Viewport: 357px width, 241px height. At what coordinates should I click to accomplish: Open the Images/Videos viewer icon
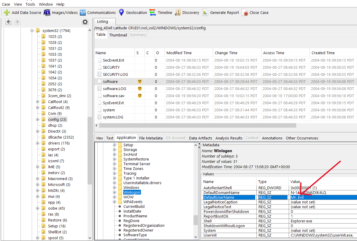[47, 12]
